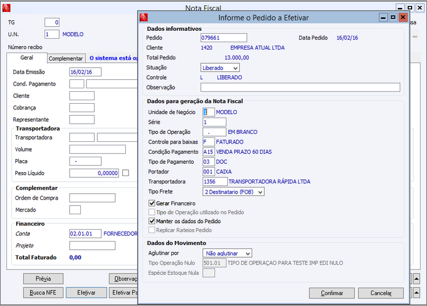Click the Projeto field
Viewport: 427px width, 306px height.
tap(92, 246)
